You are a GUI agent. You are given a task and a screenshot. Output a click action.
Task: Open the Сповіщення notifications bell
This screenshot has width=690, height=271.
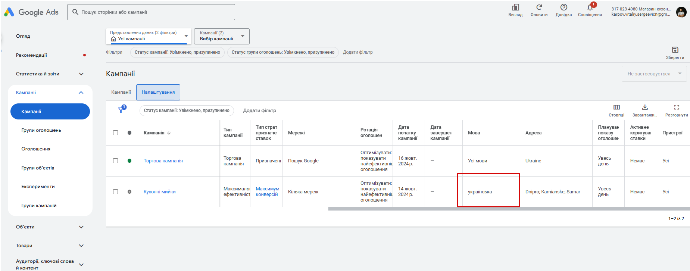590,7
